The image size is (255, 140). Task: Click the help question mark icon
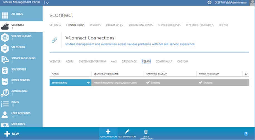point(246,134)
